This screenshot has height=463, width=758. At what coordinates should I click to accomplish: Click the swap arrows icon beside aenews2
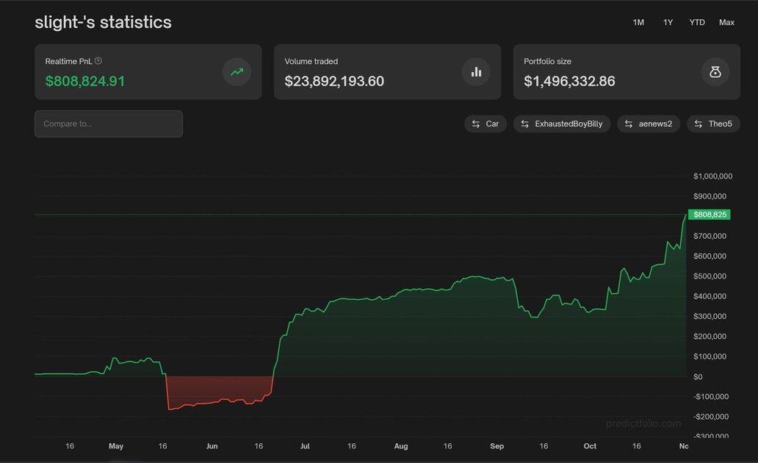[x=629, y=124]
